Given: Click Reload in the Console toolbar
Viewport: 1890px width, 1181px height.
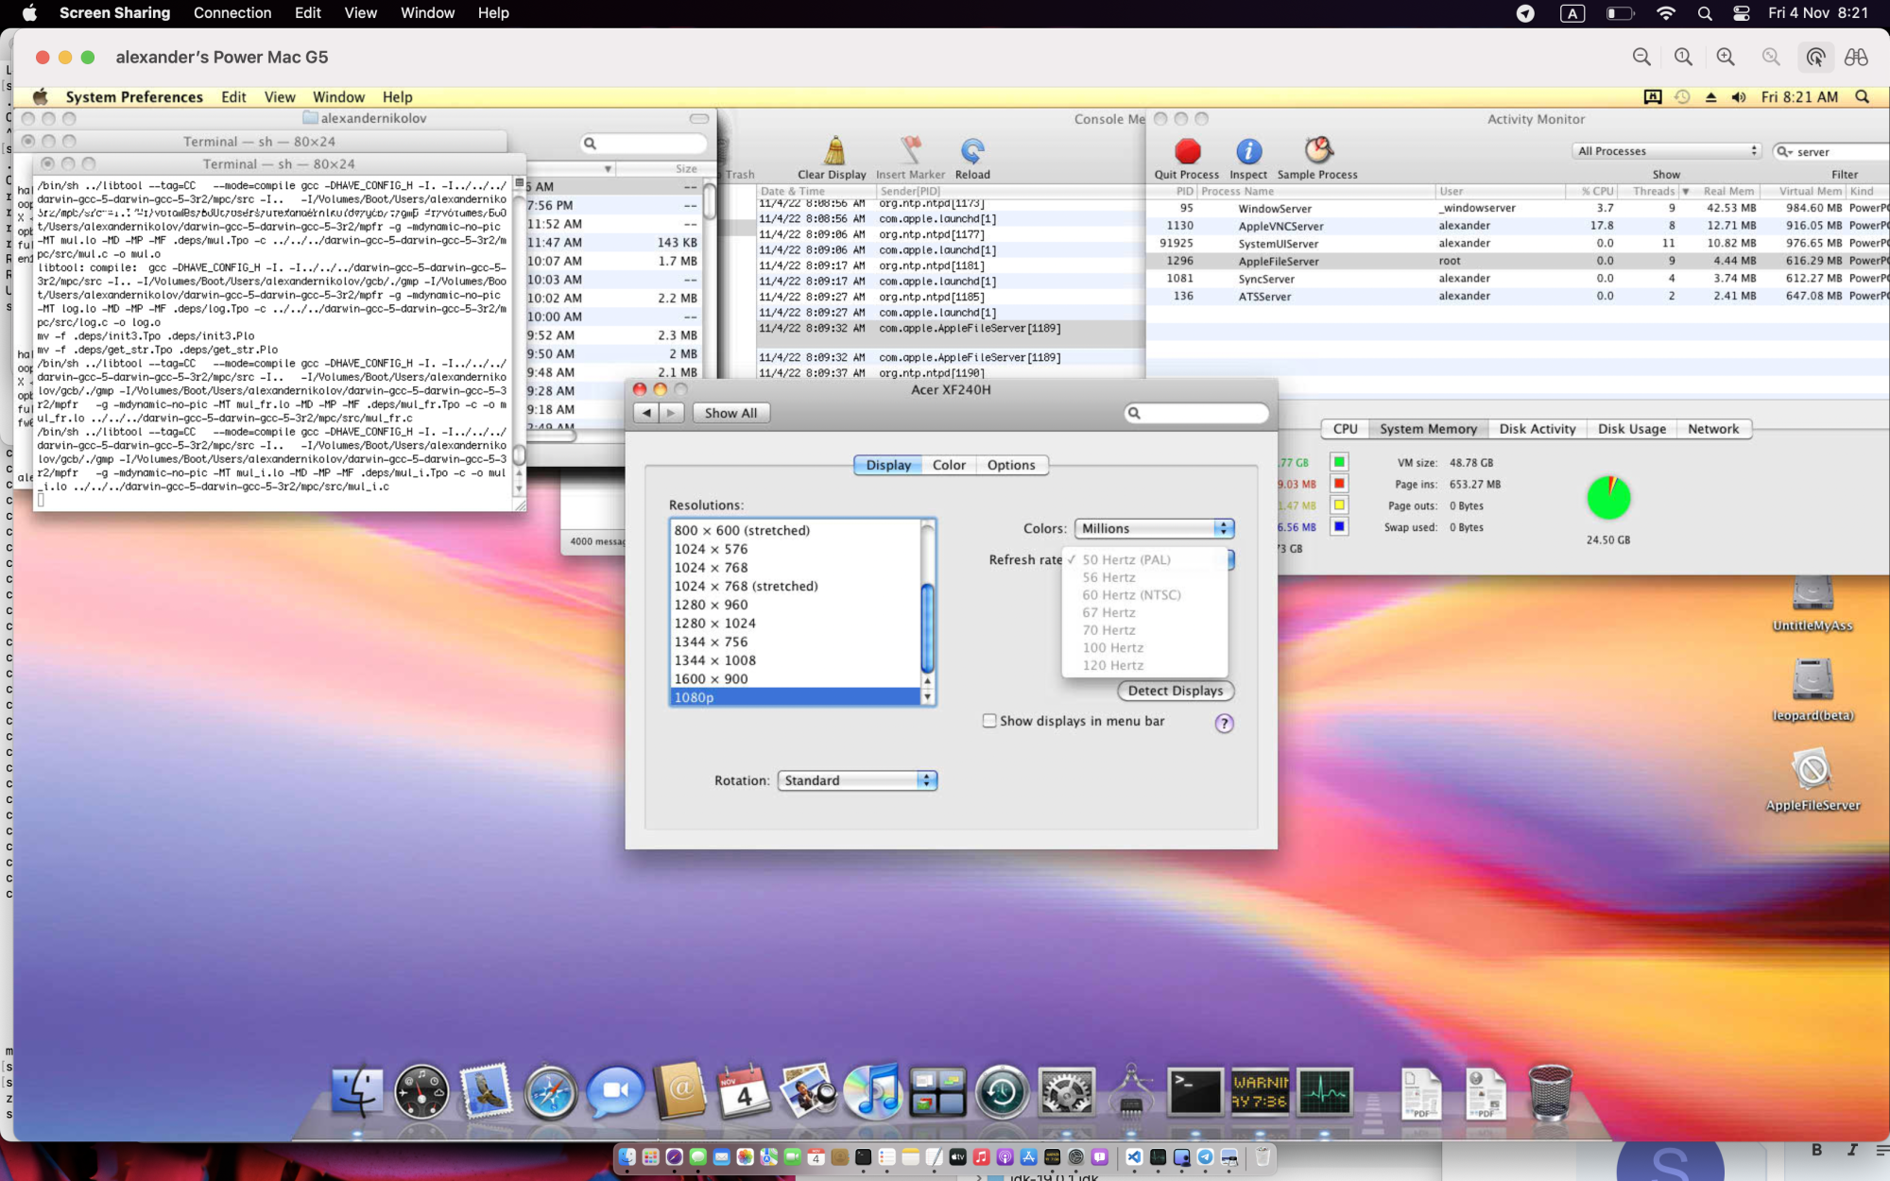Looking at the screenshot, I should tap(972, 158).
